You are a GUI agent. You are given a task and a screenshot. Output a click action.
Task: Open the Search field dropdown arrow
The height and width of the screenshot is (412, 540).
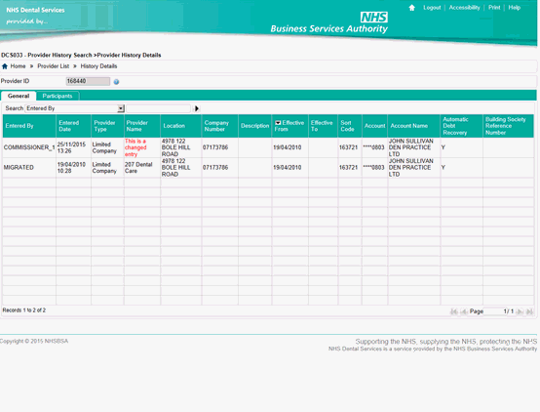pyautogui.click(x=121, y=108)
